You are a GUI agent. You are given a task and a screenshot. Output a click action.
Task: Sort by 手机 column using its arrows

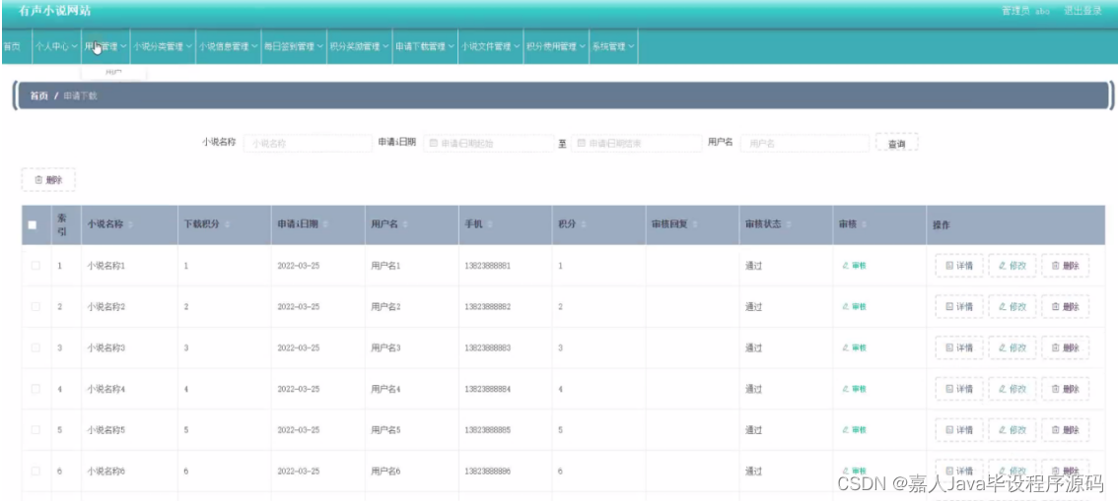(490, 224)
